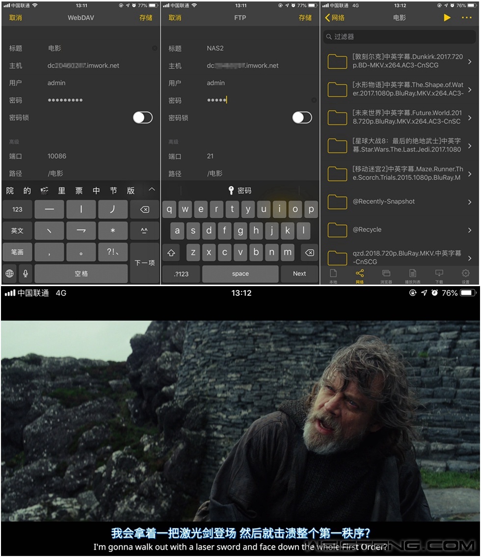Open the 播放列表 playlist tab

pyautogui.click(x=413, y=276)
